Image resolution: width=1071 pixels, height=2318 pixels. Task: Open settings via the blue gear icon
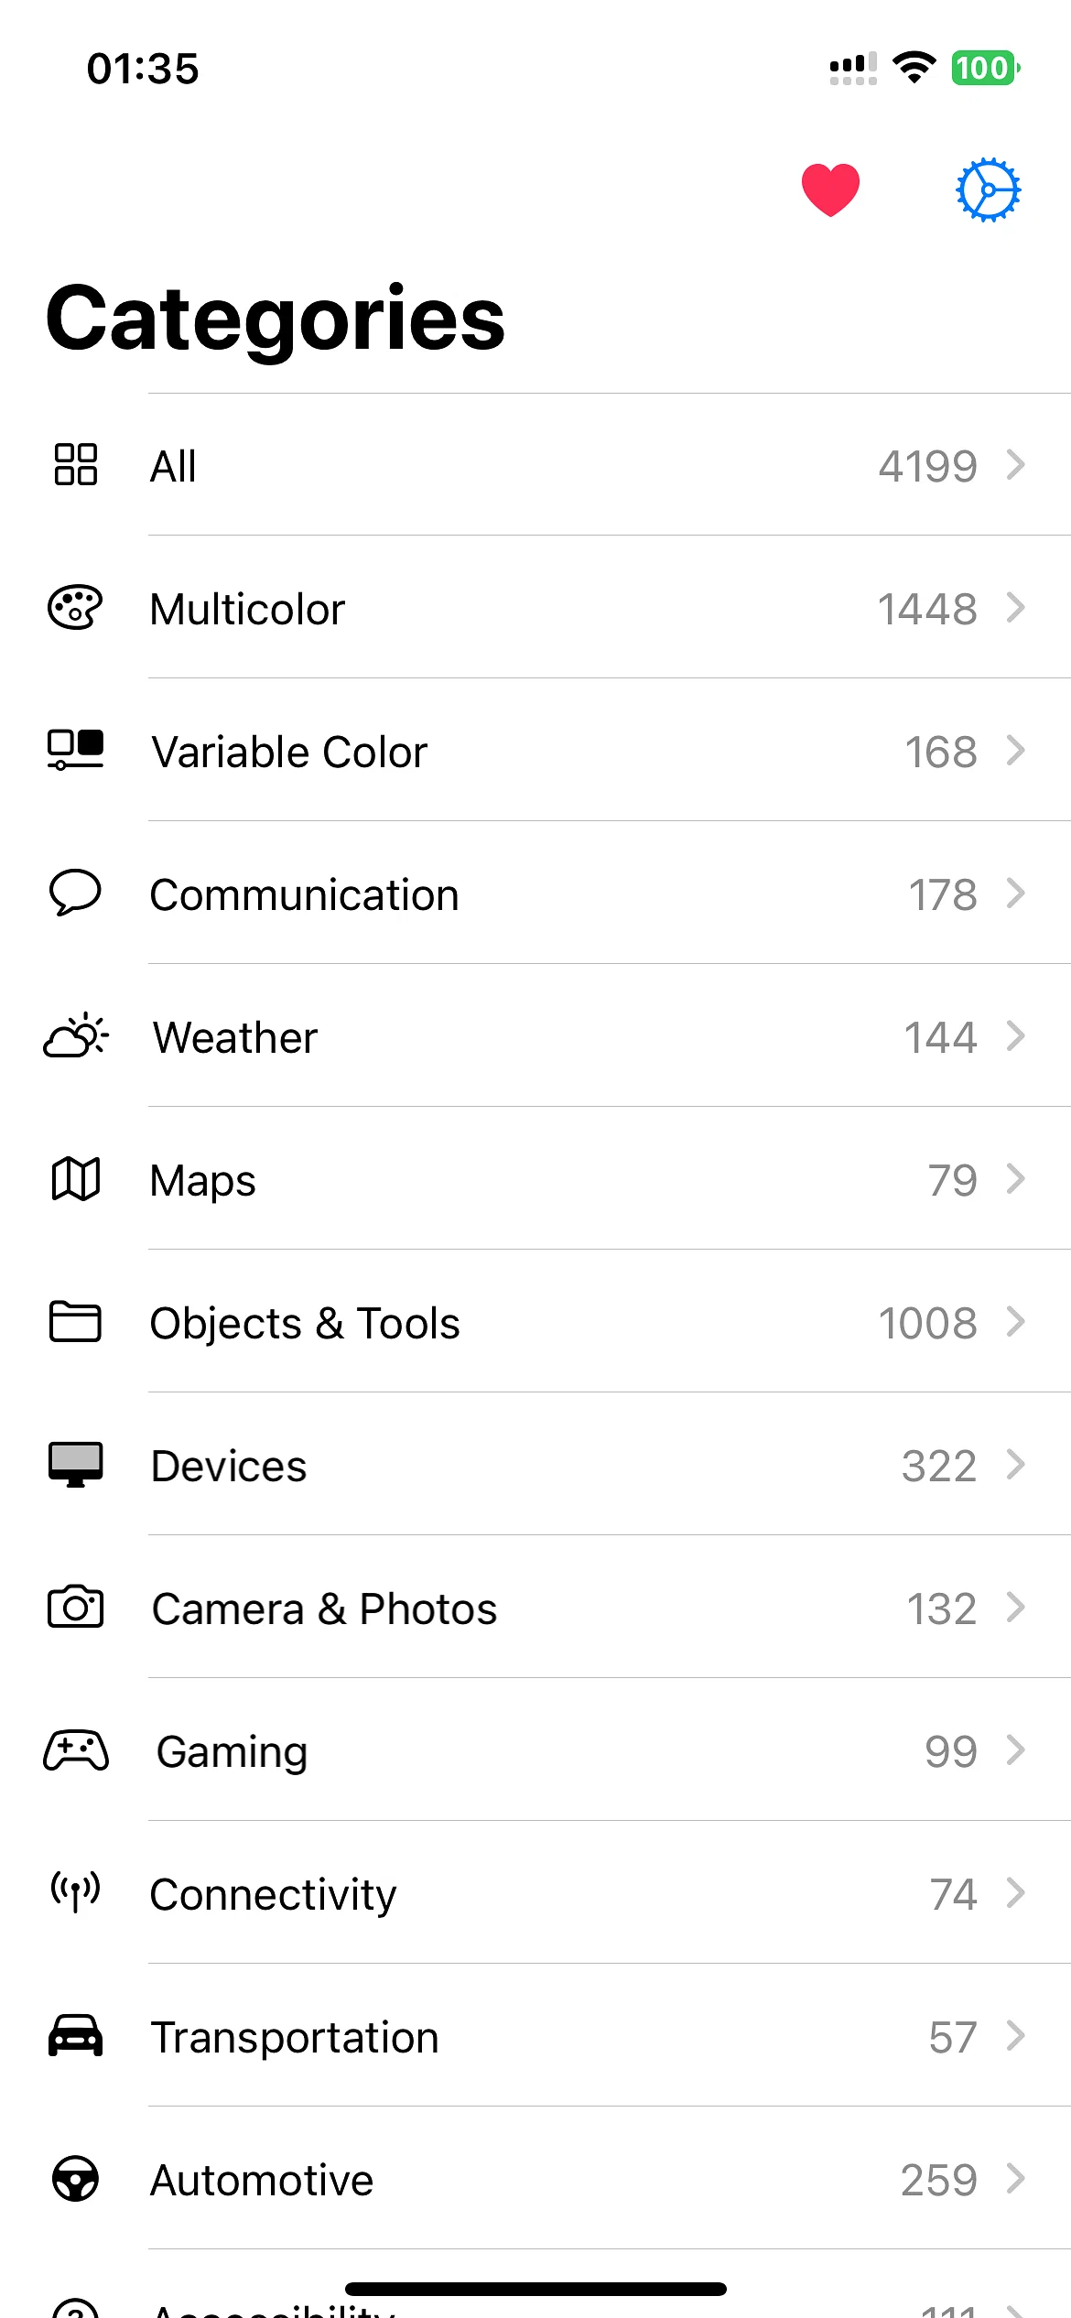coord(988,190)
